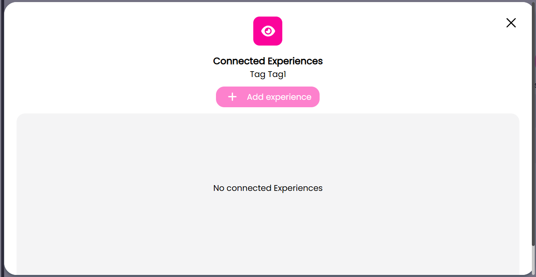Click the white eye glyph at top
Viewport: 536px width, 277px height.
[x=268, y=31]
